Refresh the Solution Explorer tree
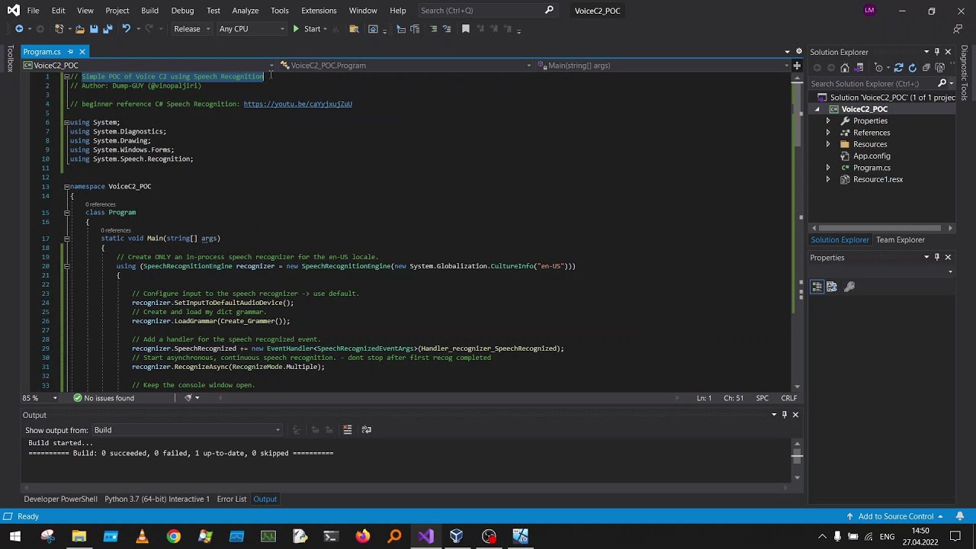Viewport: 976px width, 549px height. [913, 68]
